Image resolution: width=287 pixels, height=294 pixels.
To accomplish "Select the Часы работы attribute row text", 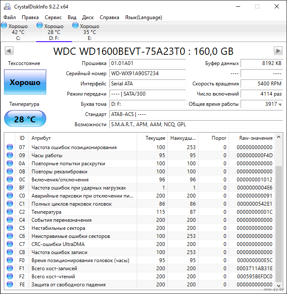I will (x=47, y=155).
